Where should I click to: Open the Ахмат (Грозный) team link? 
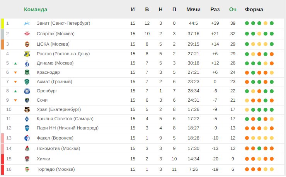tap(54, 82)
